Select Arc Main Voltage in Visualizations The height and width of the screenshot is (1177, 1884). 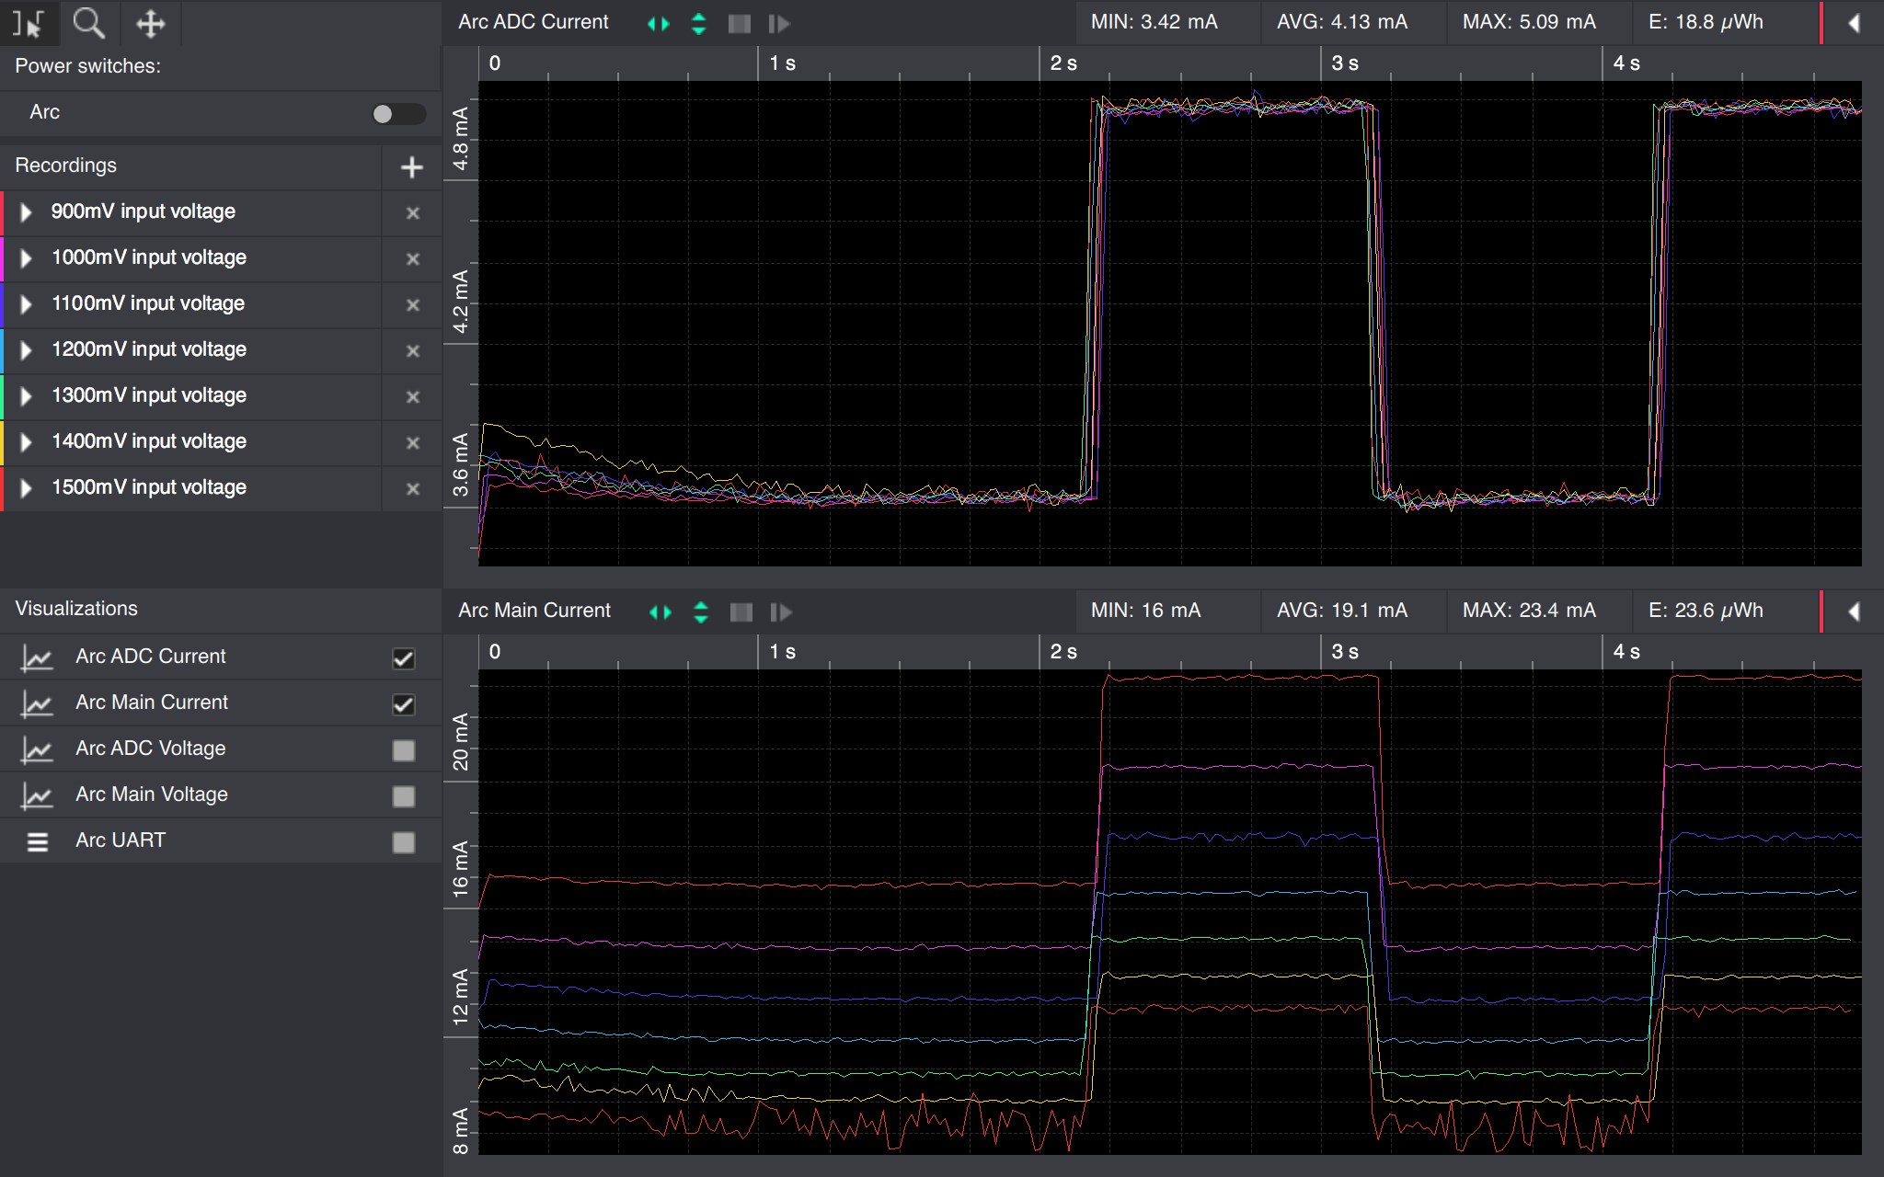[x=151, y=794]
